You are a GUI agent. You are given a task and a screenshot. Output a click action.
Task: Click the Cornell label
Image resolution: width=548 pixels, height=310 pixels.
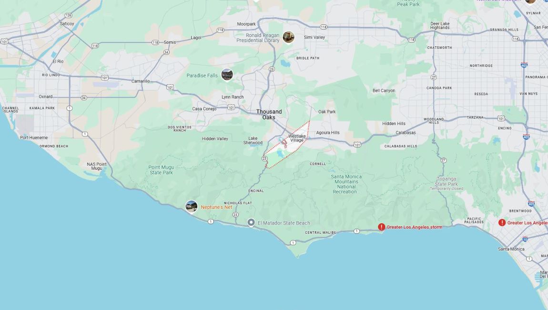(x=318, y=164)
